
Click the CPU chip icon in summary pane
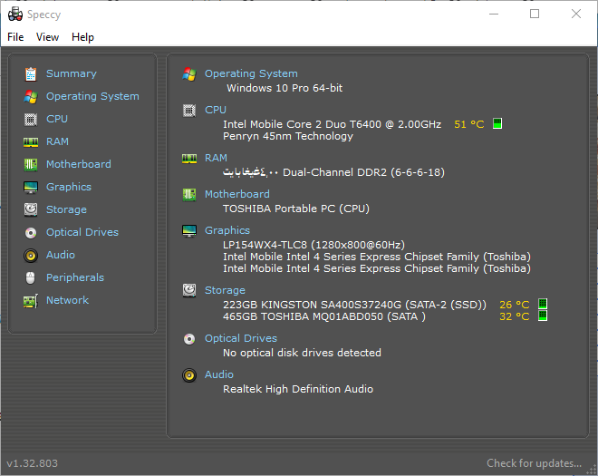[x=189, y=111]
